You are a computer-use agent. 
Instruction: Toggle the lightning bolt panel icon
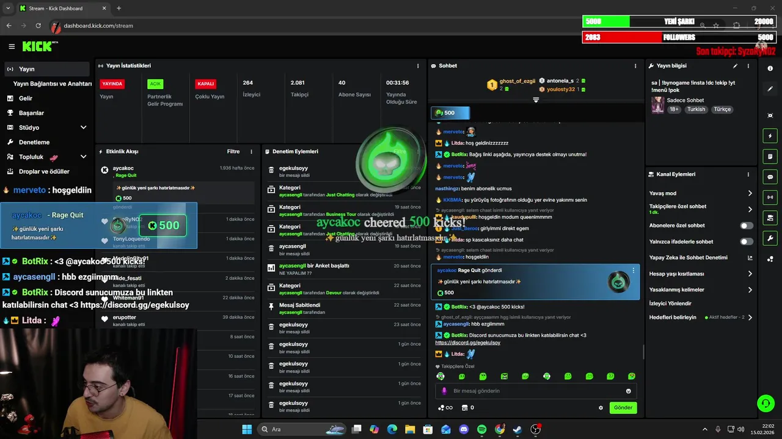pos(770,136)
